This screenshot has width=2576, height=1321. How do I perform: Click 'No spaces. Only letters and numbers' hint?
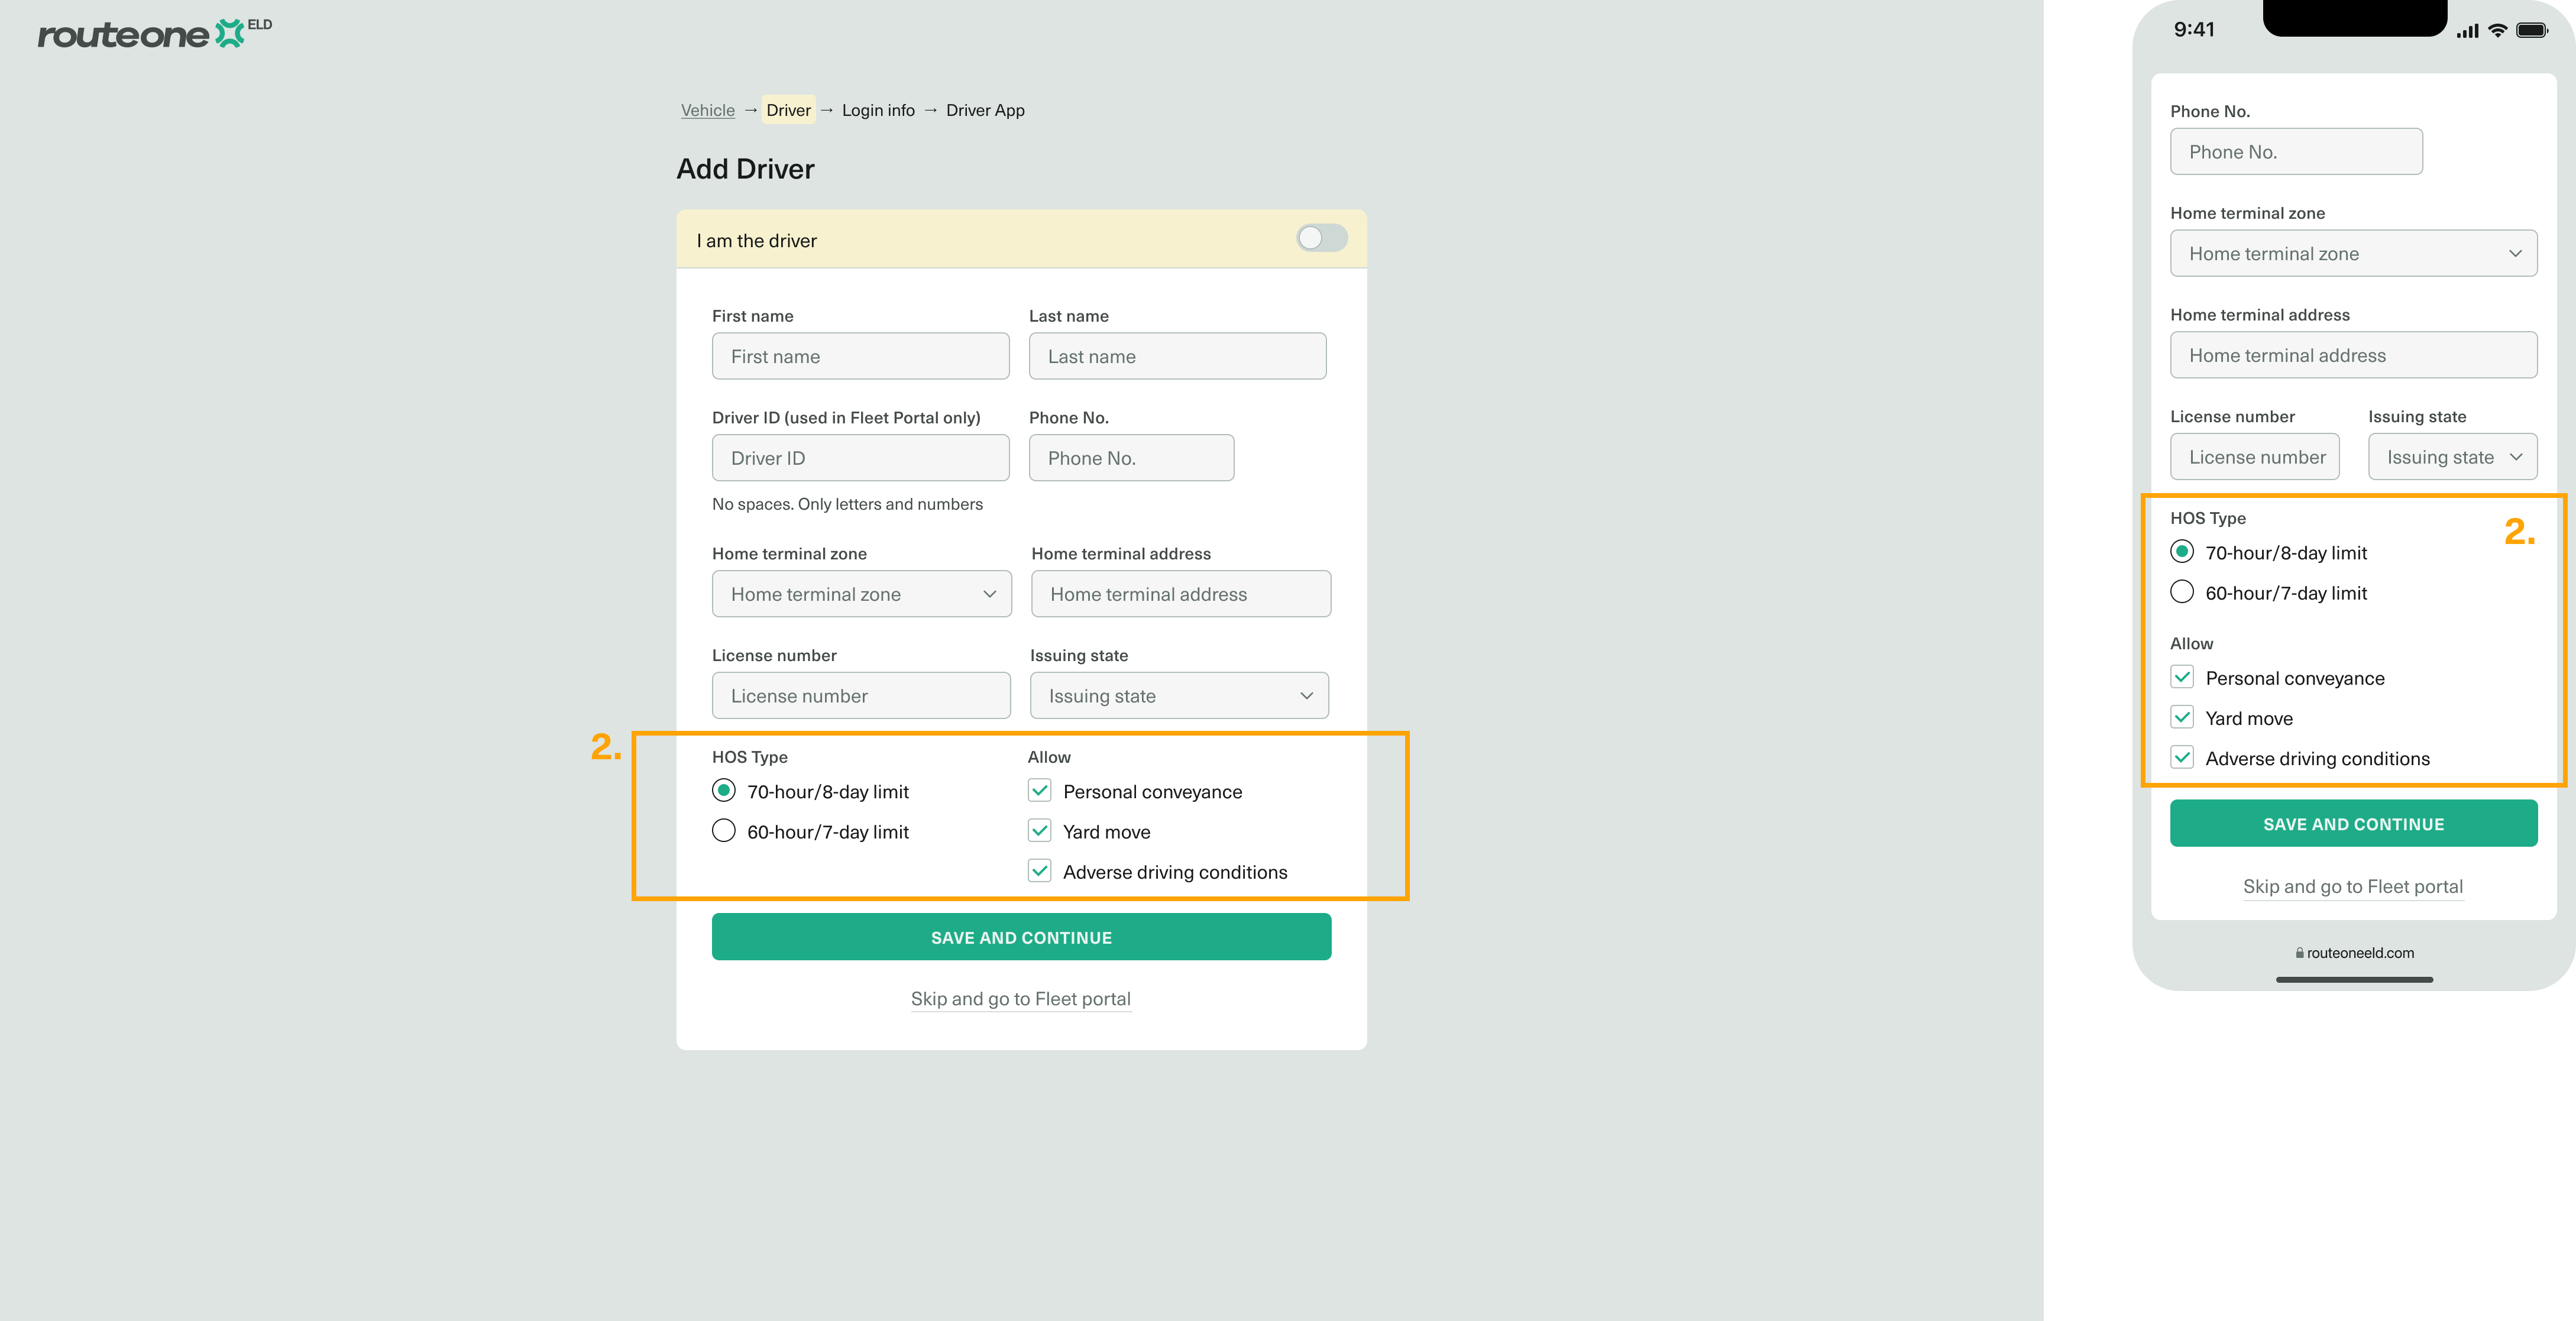[x=847, y=504]
